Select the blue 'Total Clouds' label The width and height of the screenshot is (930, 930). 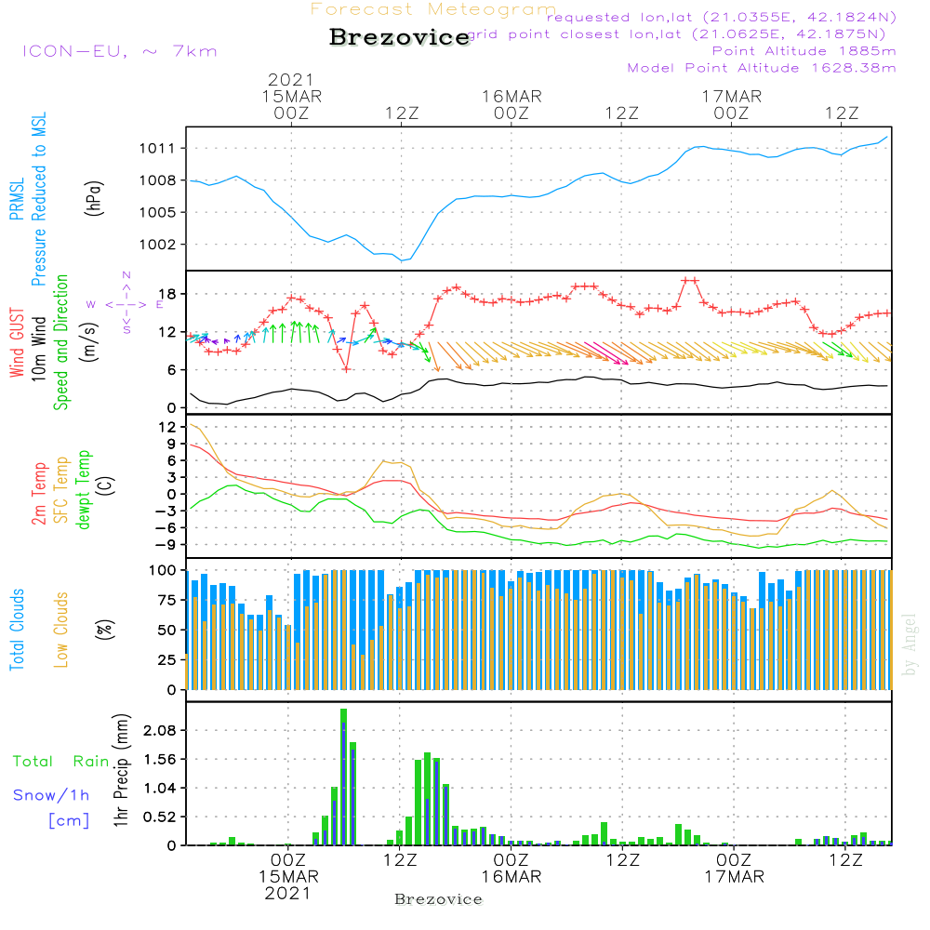coord(17,630)
